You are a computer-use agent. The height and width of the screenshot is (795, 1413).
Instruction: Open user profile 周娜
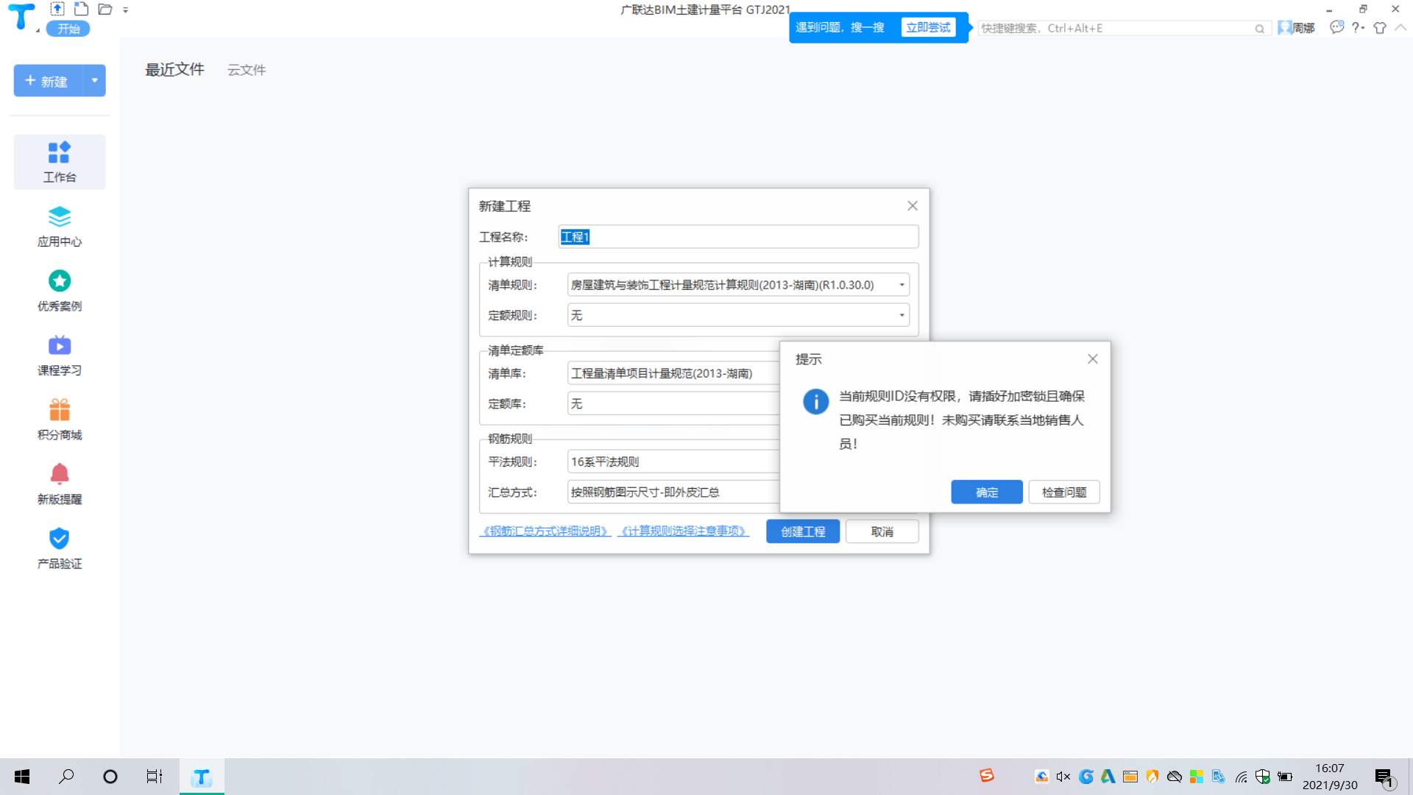(x=1297, y=28)
